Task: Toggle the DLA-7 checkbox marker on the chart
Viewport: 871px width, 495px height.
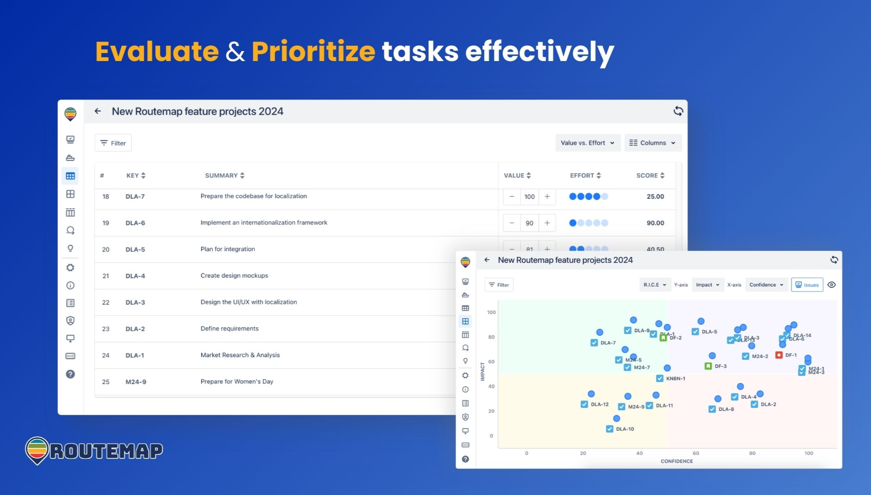Action: (594, 343)
